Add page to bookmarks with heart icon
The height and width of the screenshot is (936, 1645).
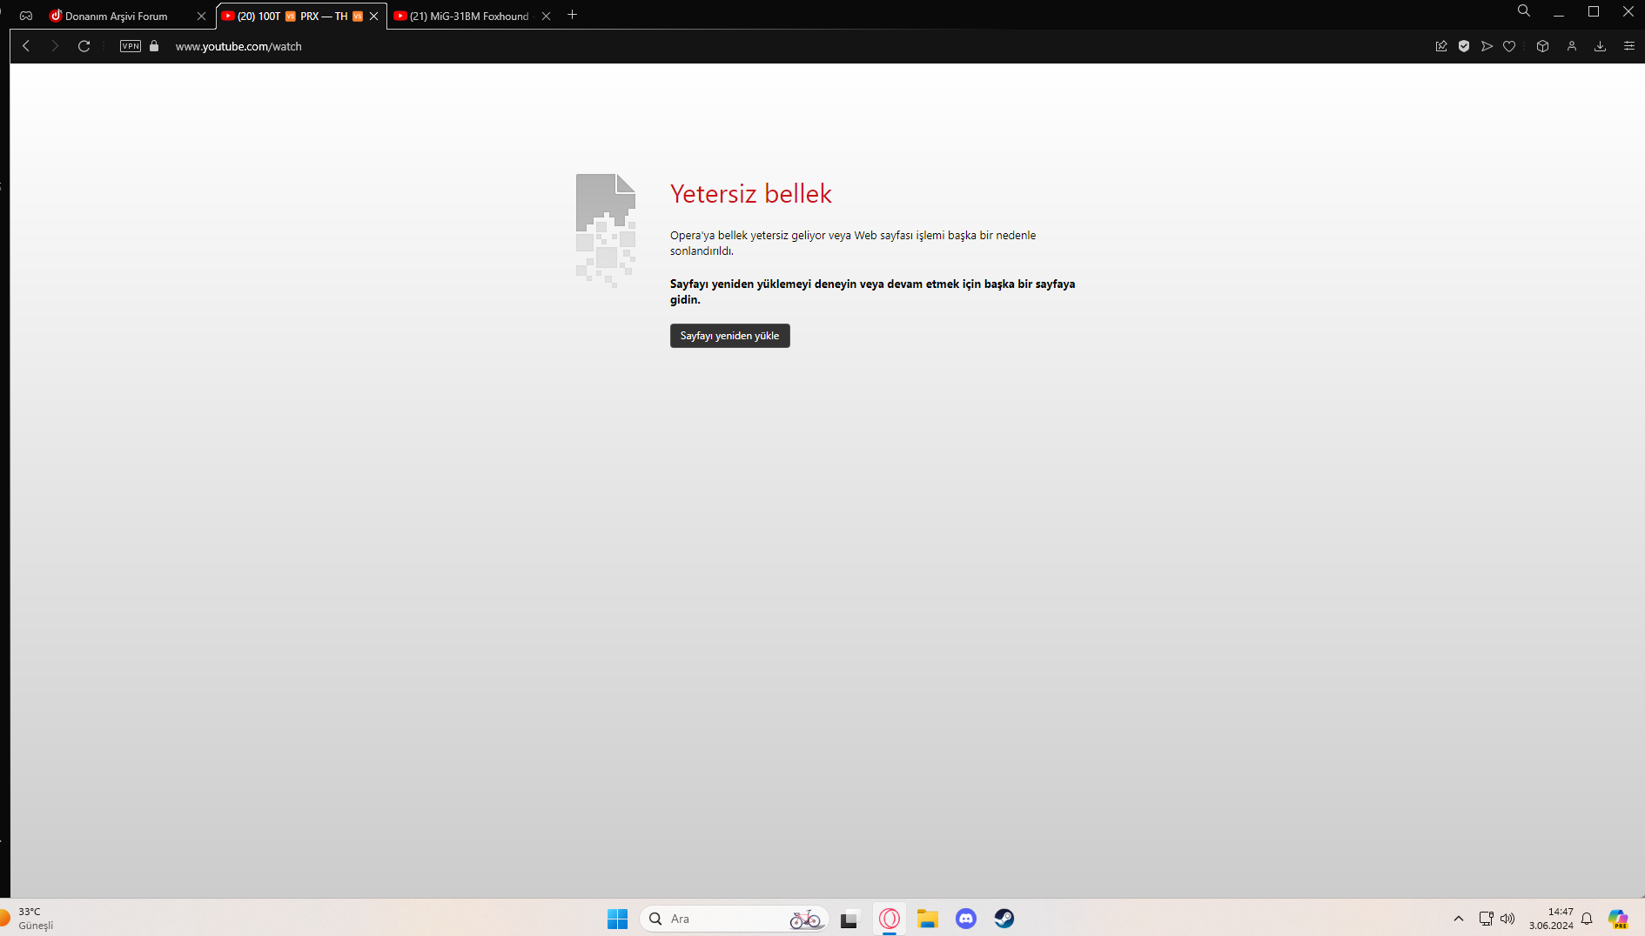pyautogui.click(x=1509, y=46)
